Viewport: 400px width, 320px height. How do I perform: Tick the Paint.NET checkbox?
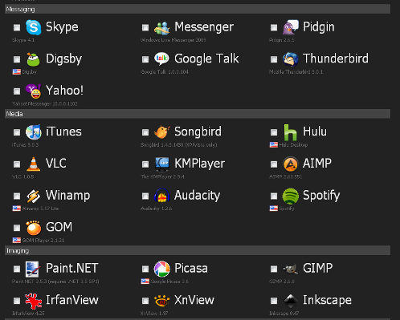[17, 269]
